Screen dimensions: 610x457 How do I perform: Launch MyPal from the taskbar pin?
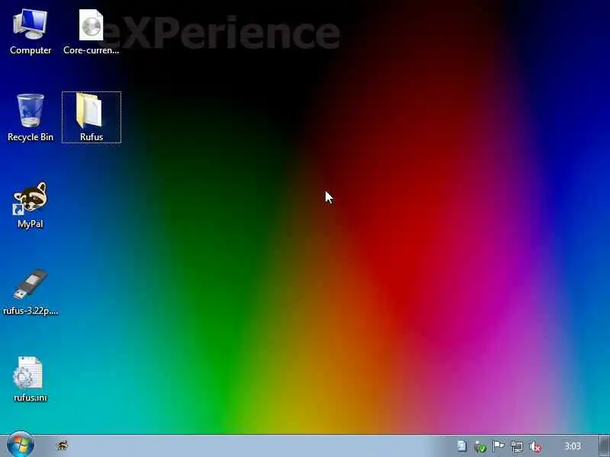(63, 446)
